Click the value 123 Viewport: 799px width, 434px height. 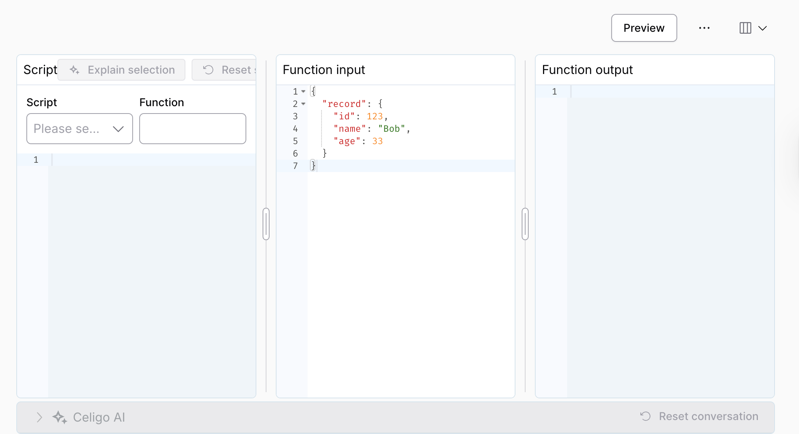click(x=375, y=116)
